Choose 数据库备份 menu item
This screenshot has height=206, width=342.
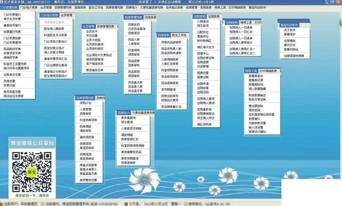[255, 76]
